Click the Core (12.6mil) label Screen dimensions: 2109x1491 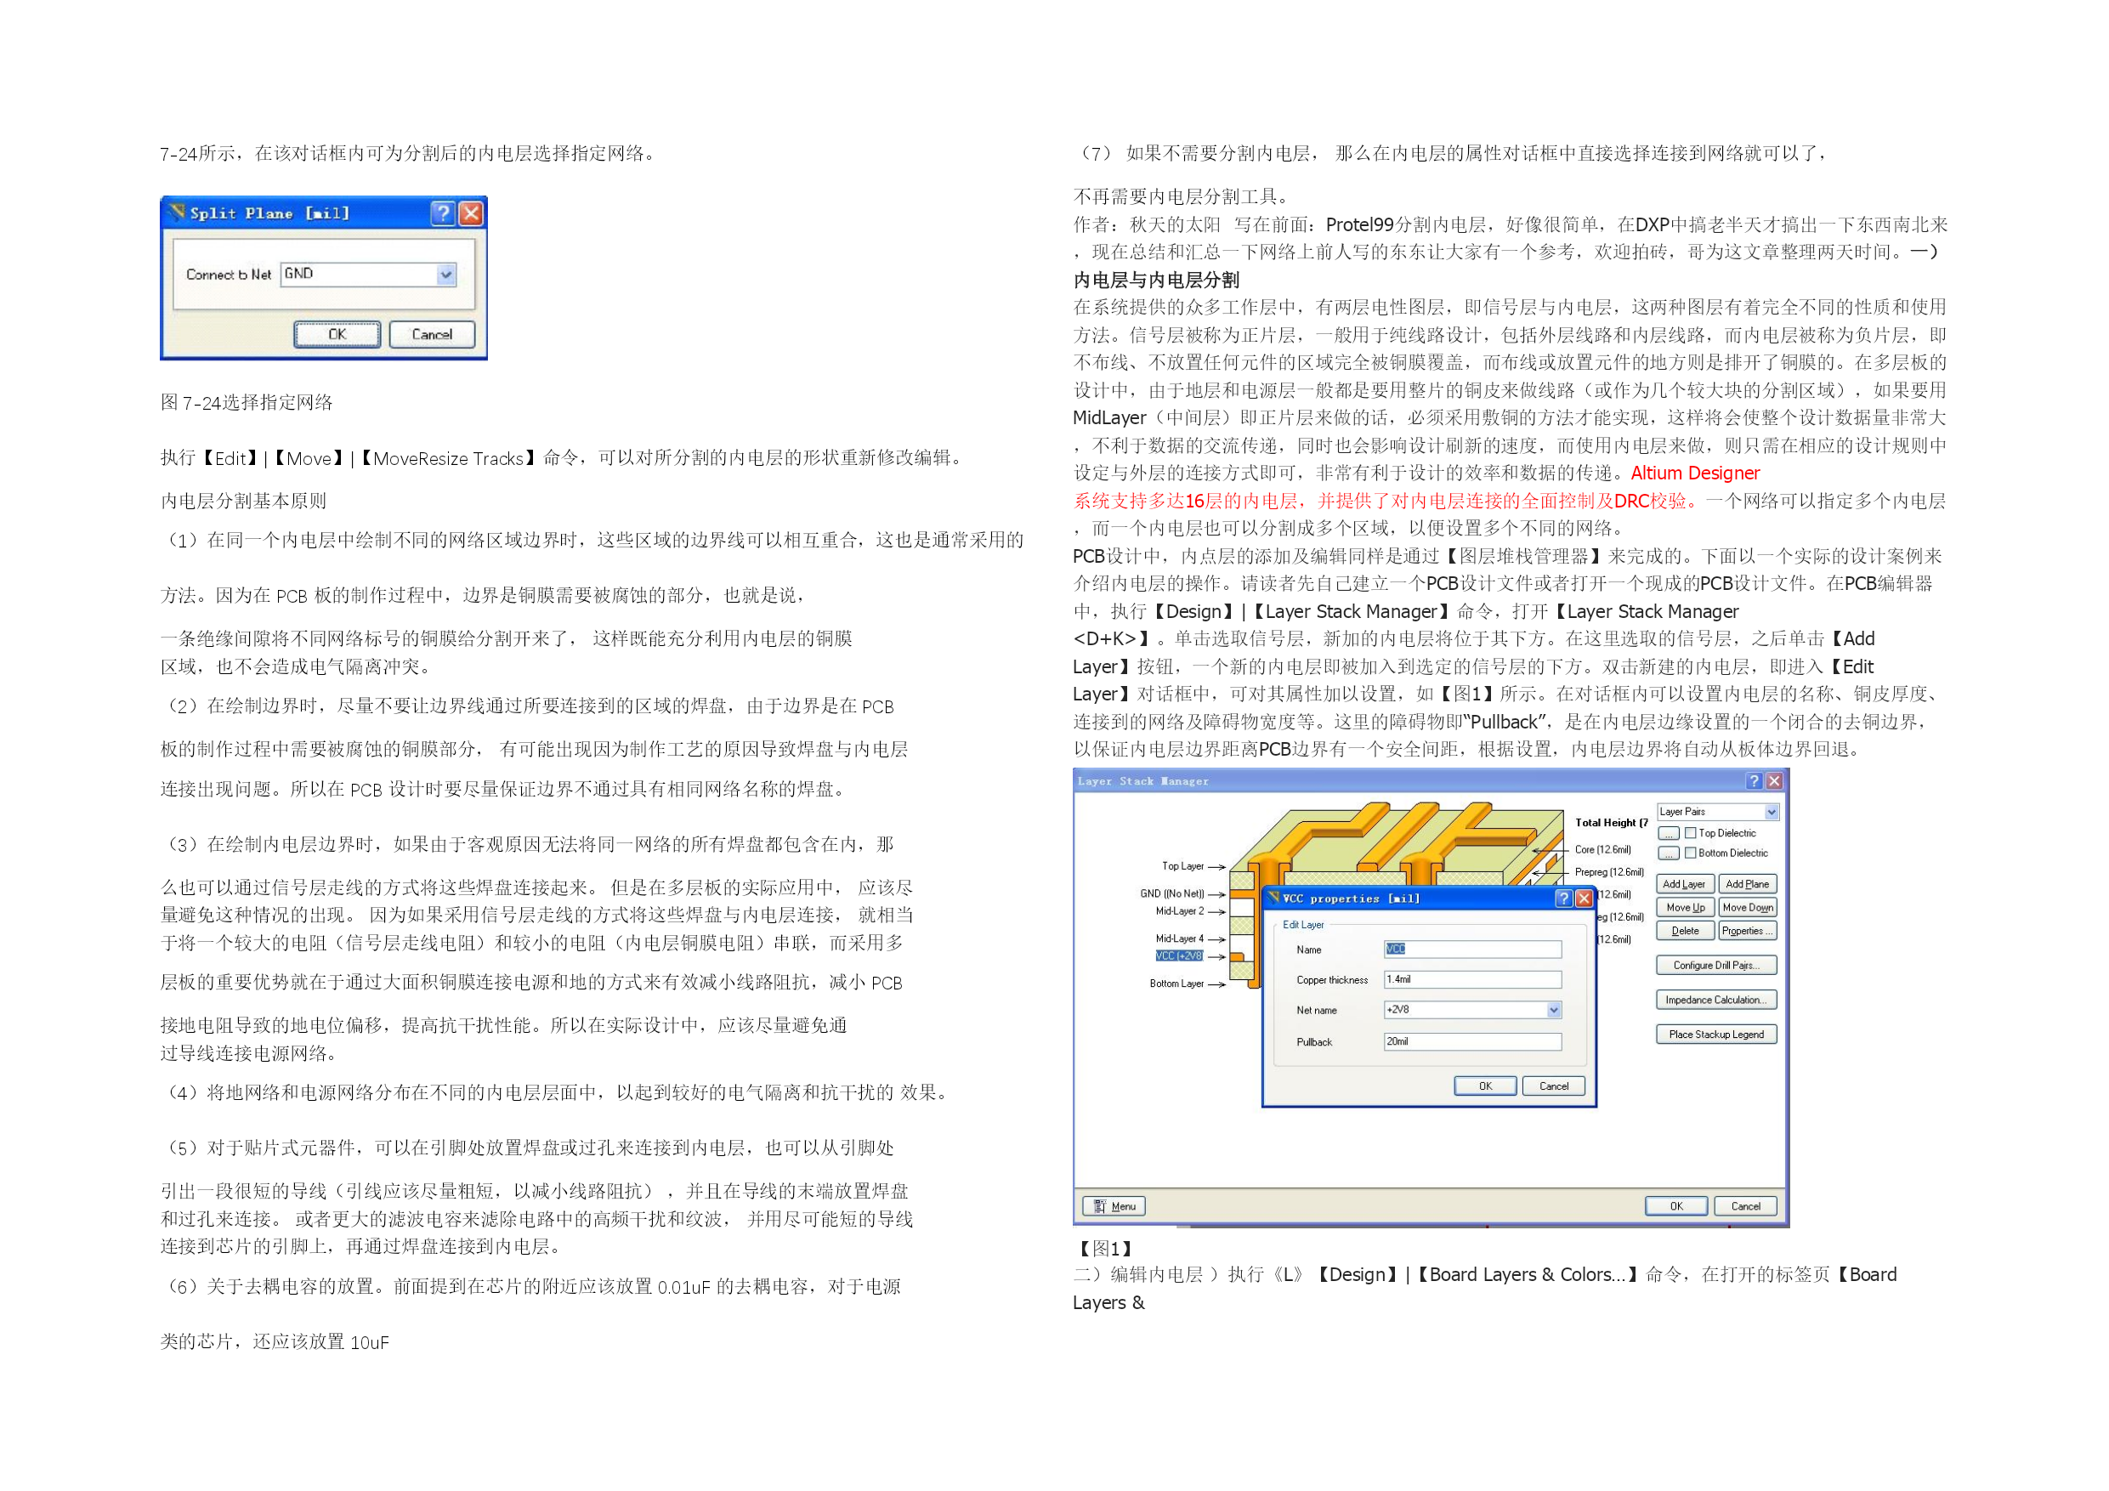[1603, 851]
